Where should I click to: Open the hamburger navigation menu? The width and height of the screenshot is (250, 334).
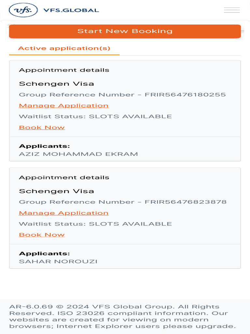coord(232,10)
